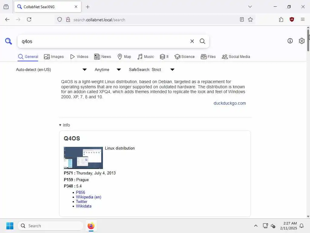Bookmark this page with star
This screenshot has width=310, height=233.
pos(250,19)
